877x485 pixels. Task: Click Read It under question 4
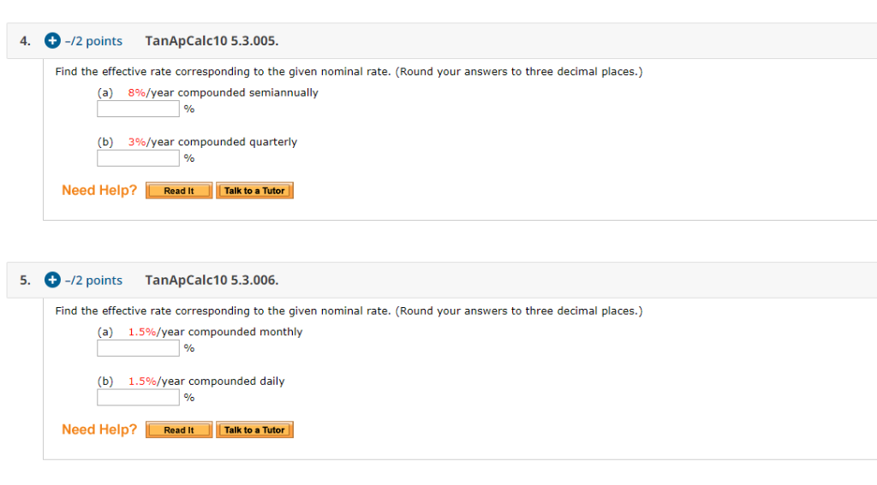(179, 191)
